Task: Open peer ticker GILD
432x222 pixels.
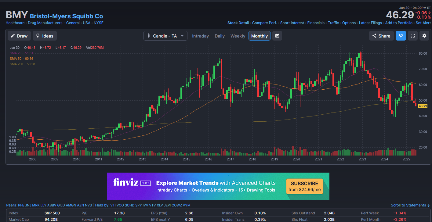Action: (61, 205)
